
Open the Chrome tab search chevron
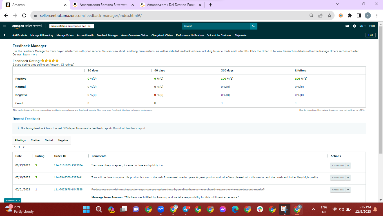(x=338, y=4)
